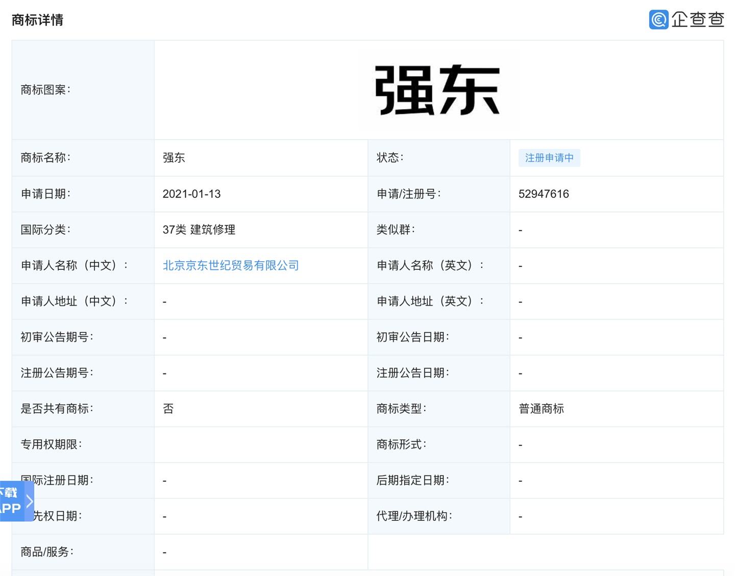The height and width of the screenshot is (576, 735).
Task: Click the 商标形式 label
Action: (x=401, y=444)
